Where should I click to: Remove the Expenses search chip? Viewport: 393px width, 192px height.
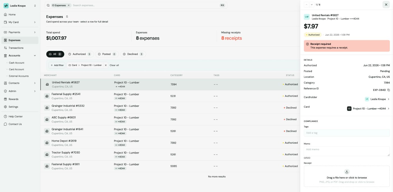click(x=68, y=5)
